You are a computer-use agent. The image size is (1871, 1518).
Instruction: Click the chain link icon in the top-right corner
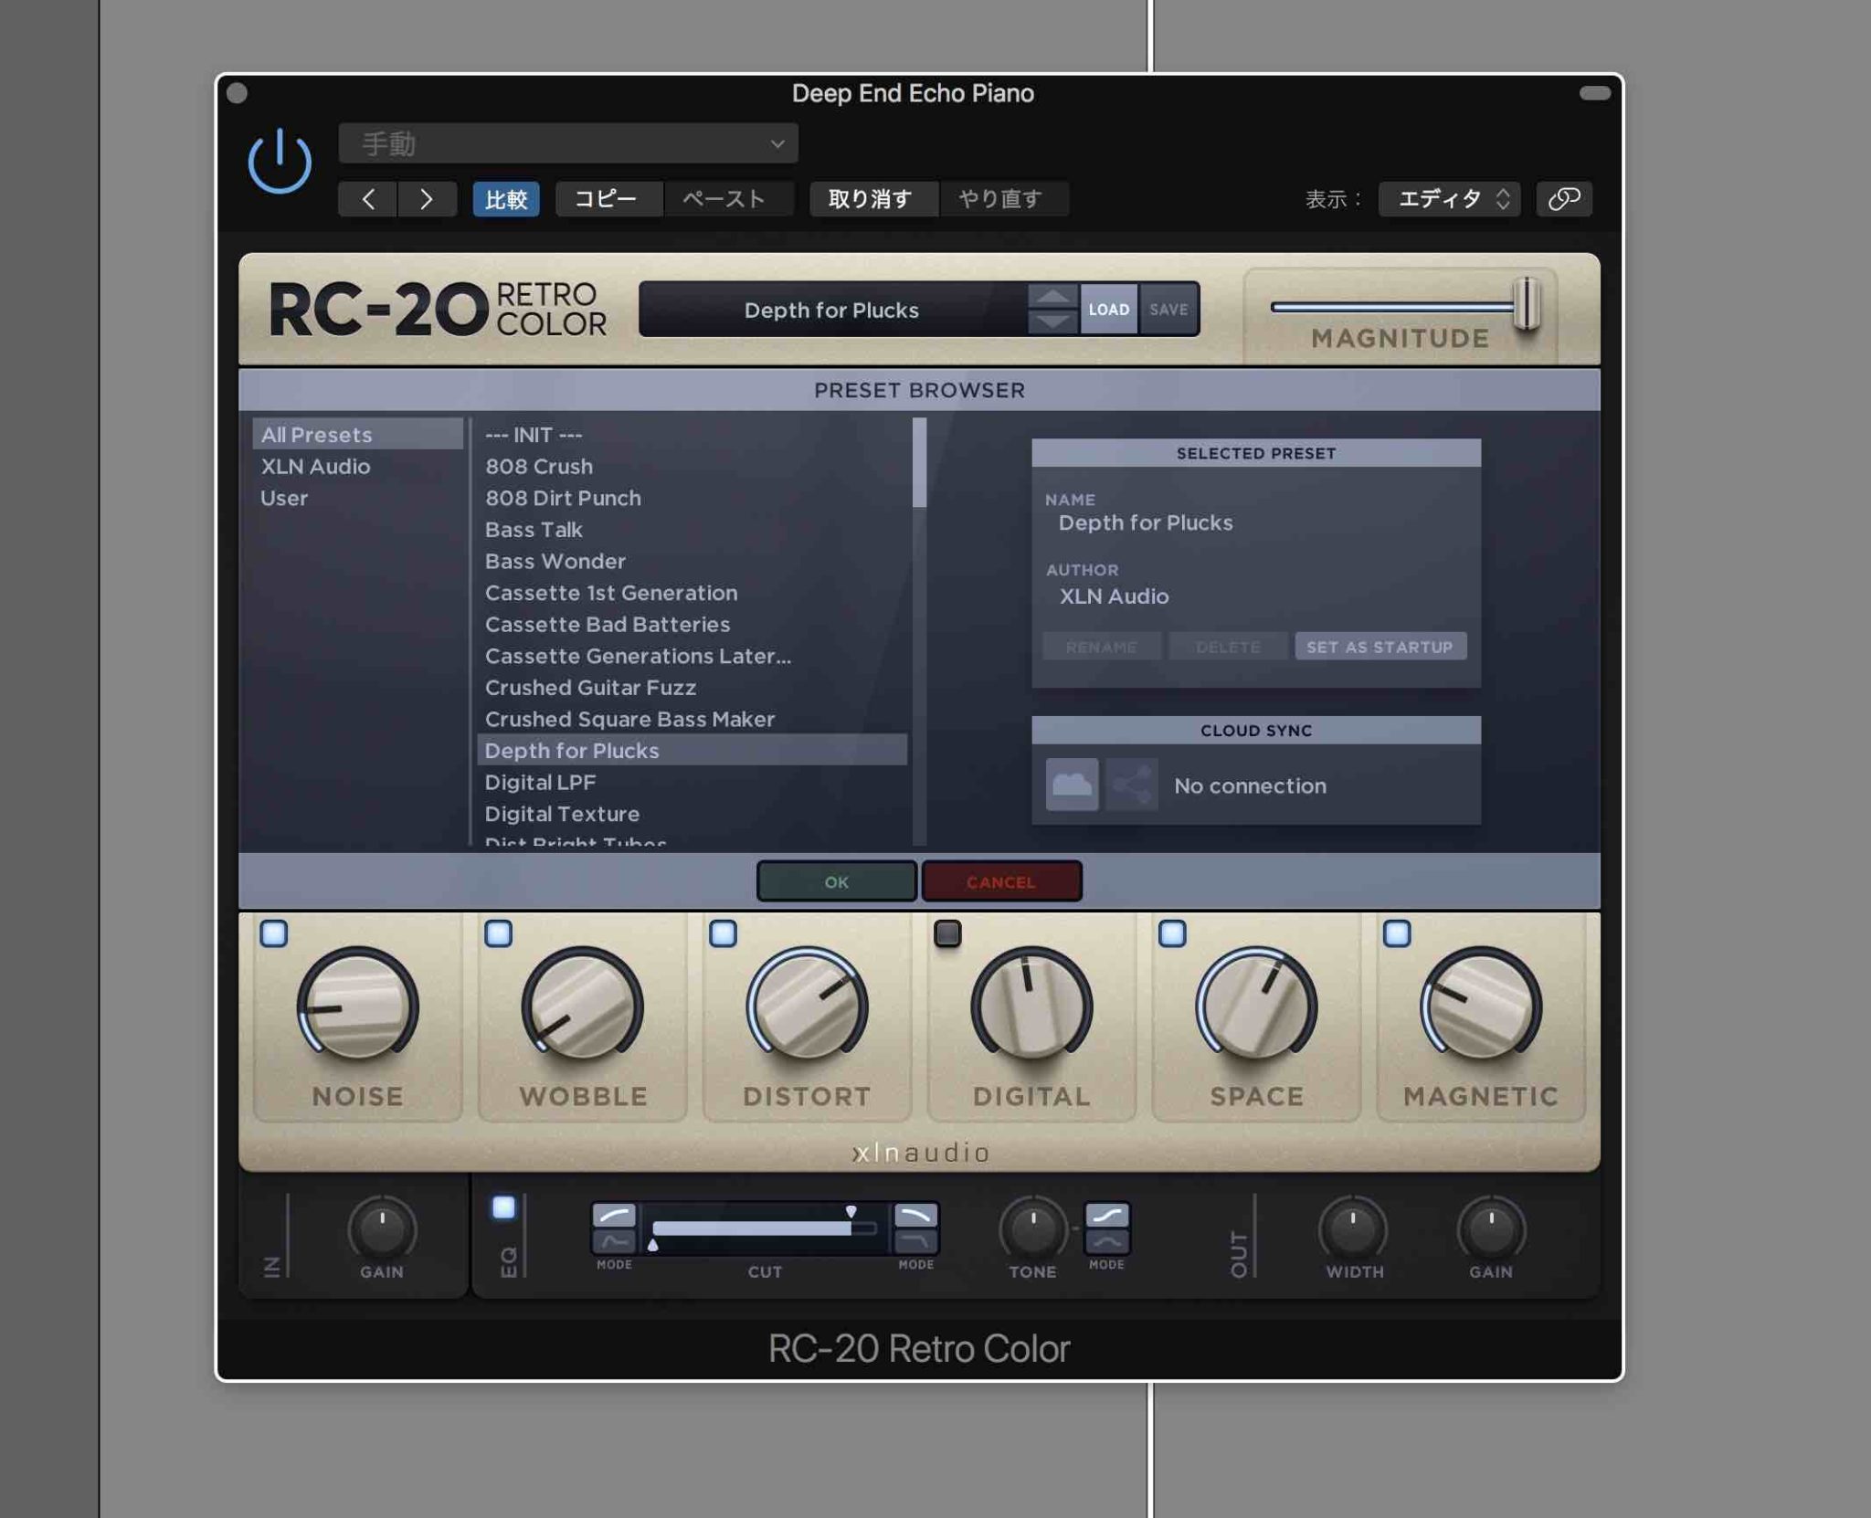[1564, 198]
